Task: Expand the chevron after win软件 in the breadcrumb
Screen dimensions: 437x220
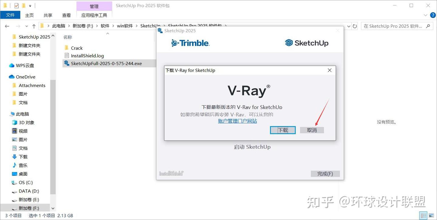Action: 137,26
